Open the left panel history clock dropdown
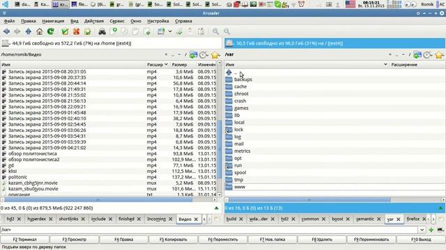This screenshot has height=250, width=446. 203,55
